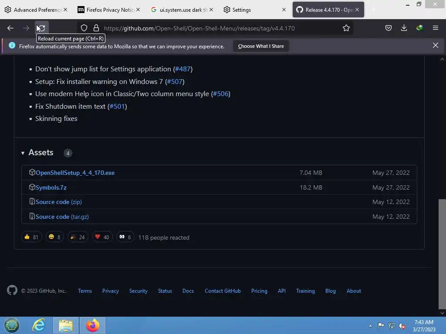Viewport: 446px width, 334px height.
Task: Open the Status footer link
Action: 165,291
